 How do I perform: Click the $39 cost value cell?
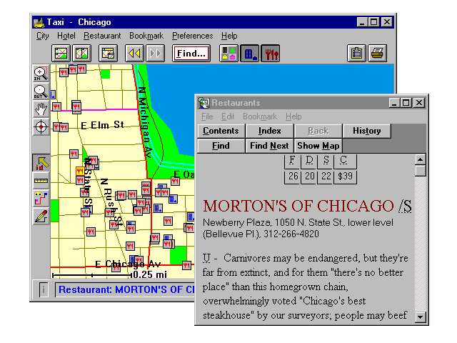345,177
